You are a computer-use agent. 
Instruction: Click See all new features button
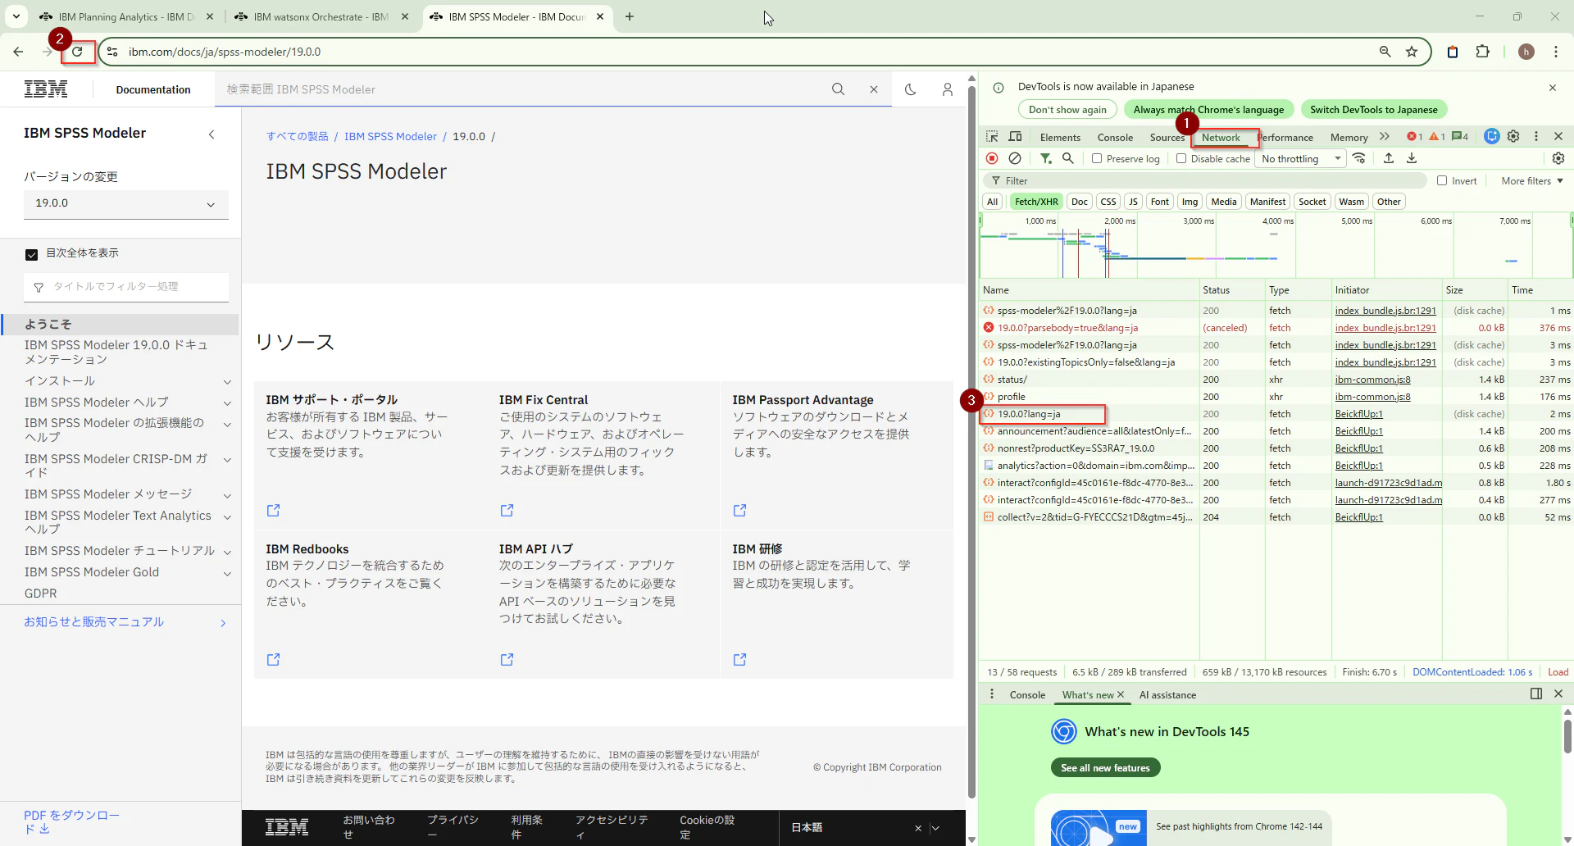point(1105,768)
